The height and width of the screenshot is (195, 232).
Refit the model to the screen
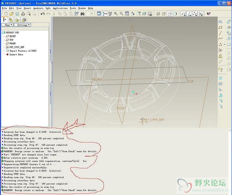[x=127, y=14]
